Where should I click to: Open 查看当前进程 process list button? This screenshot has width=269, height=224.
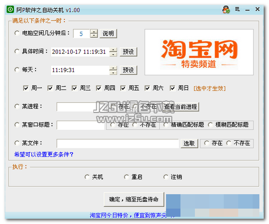[180, 107]
